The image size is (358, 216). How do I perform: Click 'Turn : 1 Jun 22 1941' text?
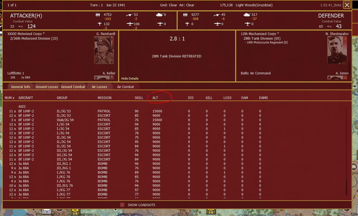pyautogui.click(x=108, y=5)
